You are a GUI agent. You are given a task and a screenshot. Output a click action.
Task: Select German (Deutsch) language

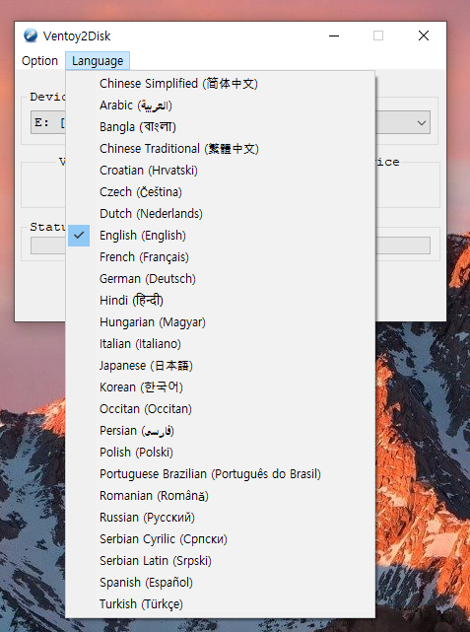[221, 278]
